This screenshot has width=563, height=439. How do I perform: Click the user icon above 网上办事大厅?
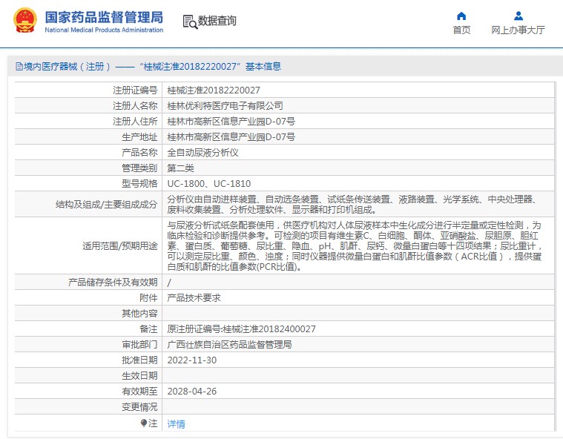[x=518, y=16]
